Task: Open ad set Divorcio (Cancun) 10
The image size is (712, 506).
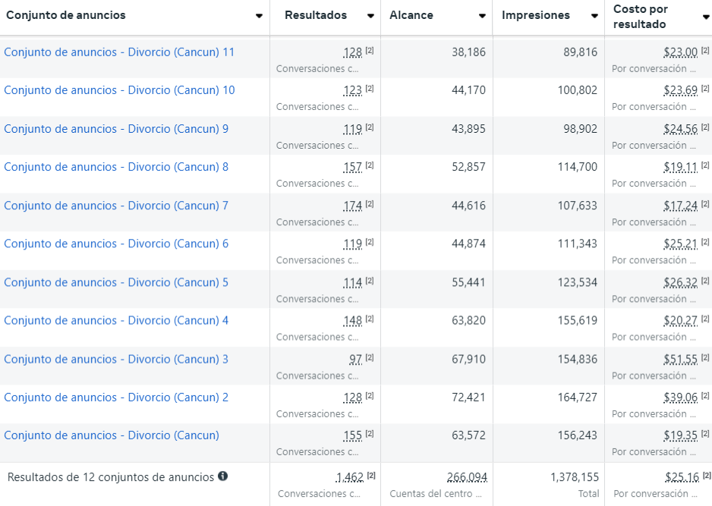Action: point(119,90)
